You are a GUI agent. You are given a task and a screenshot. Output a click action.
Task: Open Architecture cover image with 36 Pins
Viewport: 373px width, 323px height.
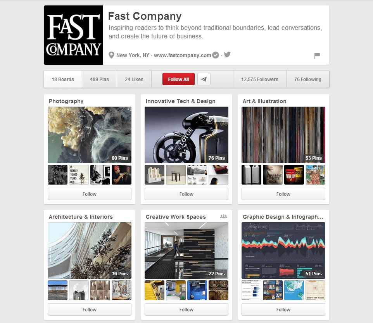90,250
